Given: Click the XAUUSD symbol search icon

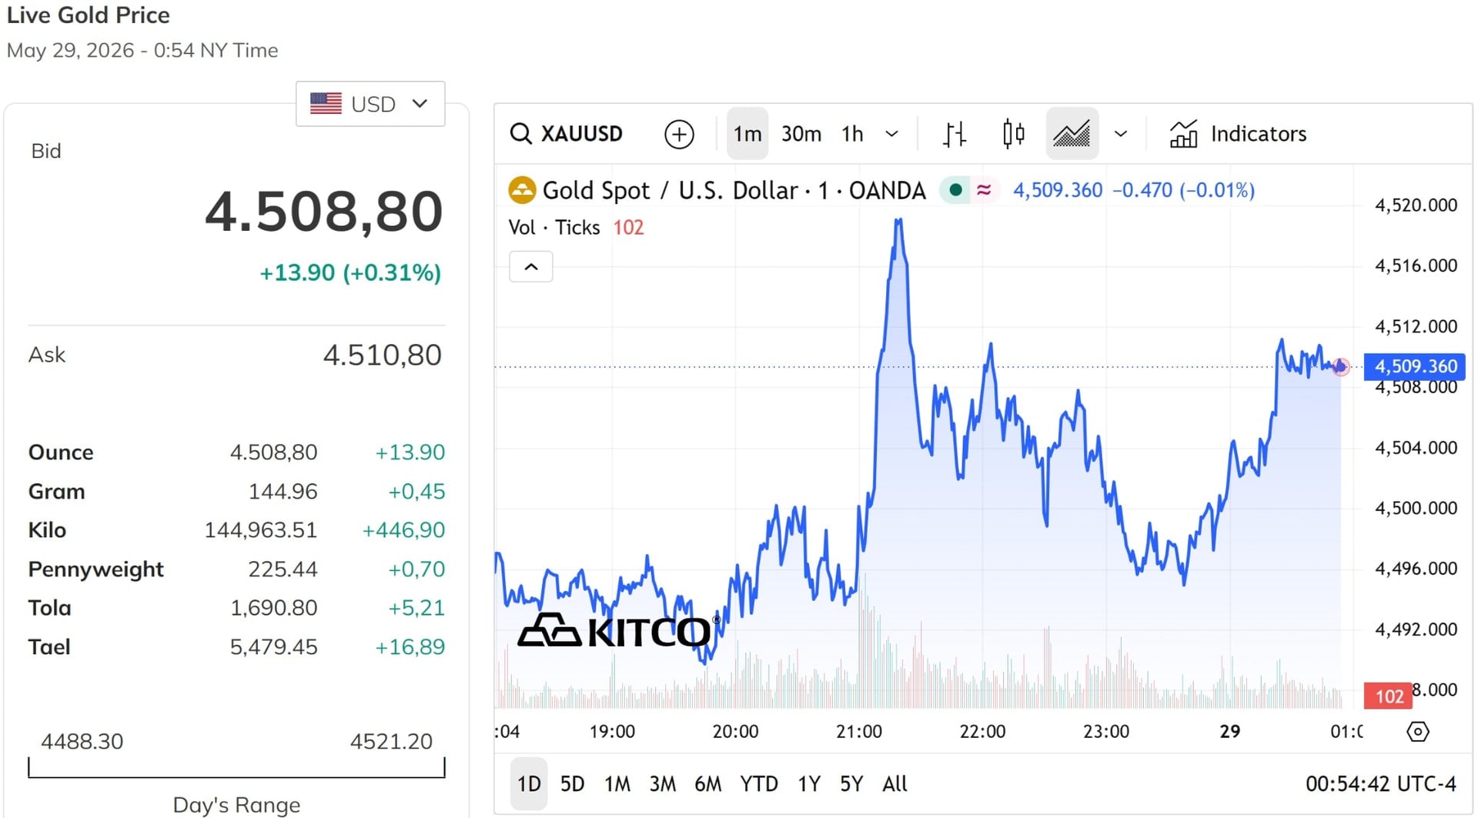Looking at the screenshot, I should pyautogui.click(x=521, y=134).
